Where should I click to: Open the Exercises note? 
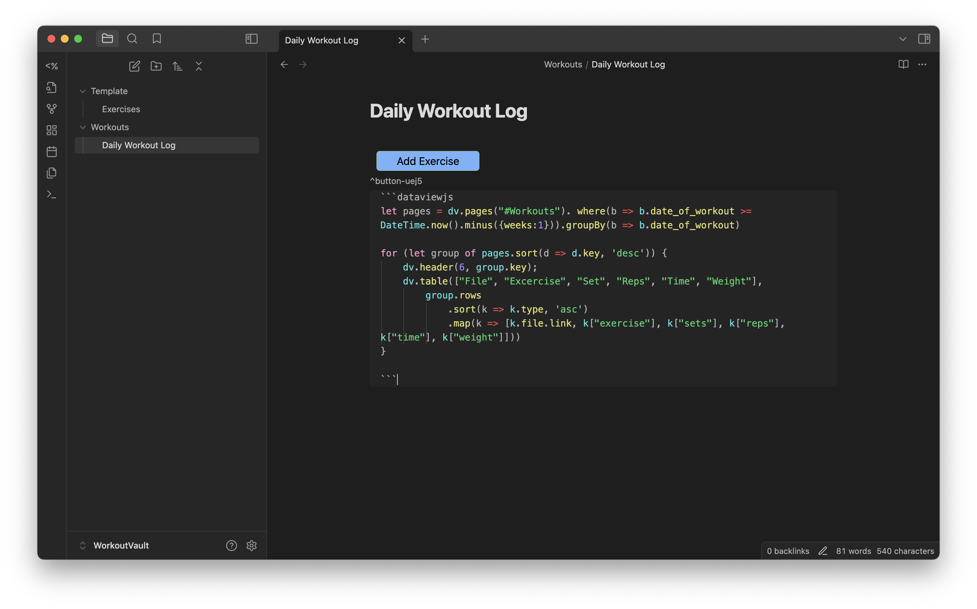pos(121,109)
